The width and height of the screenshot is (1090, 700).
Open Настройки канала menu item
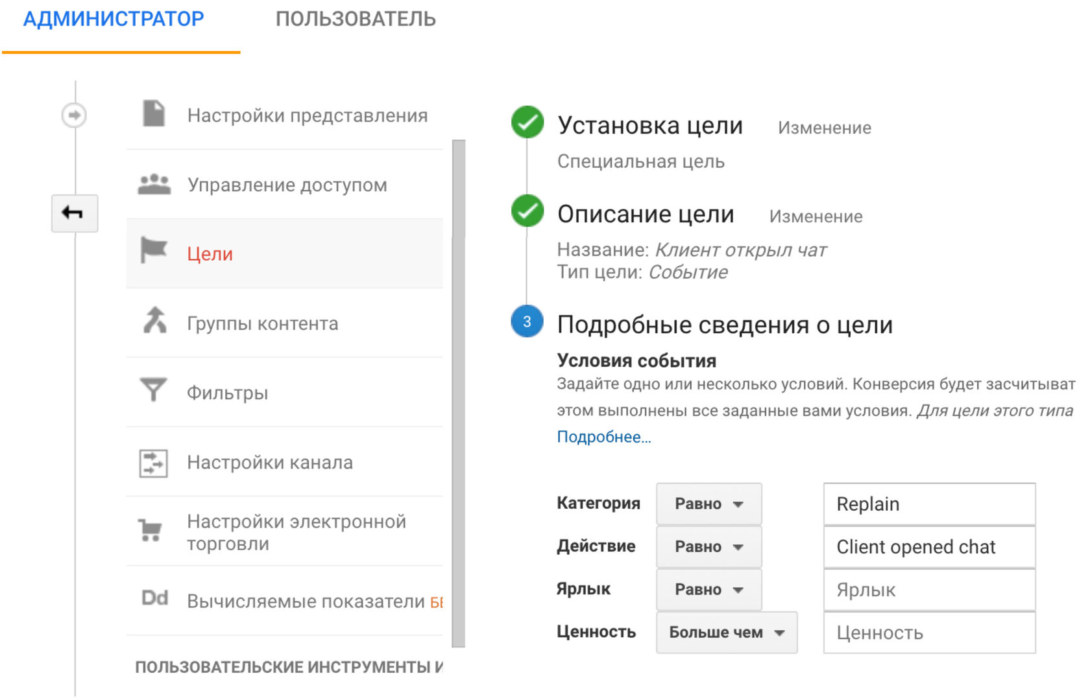click(285, 462)
